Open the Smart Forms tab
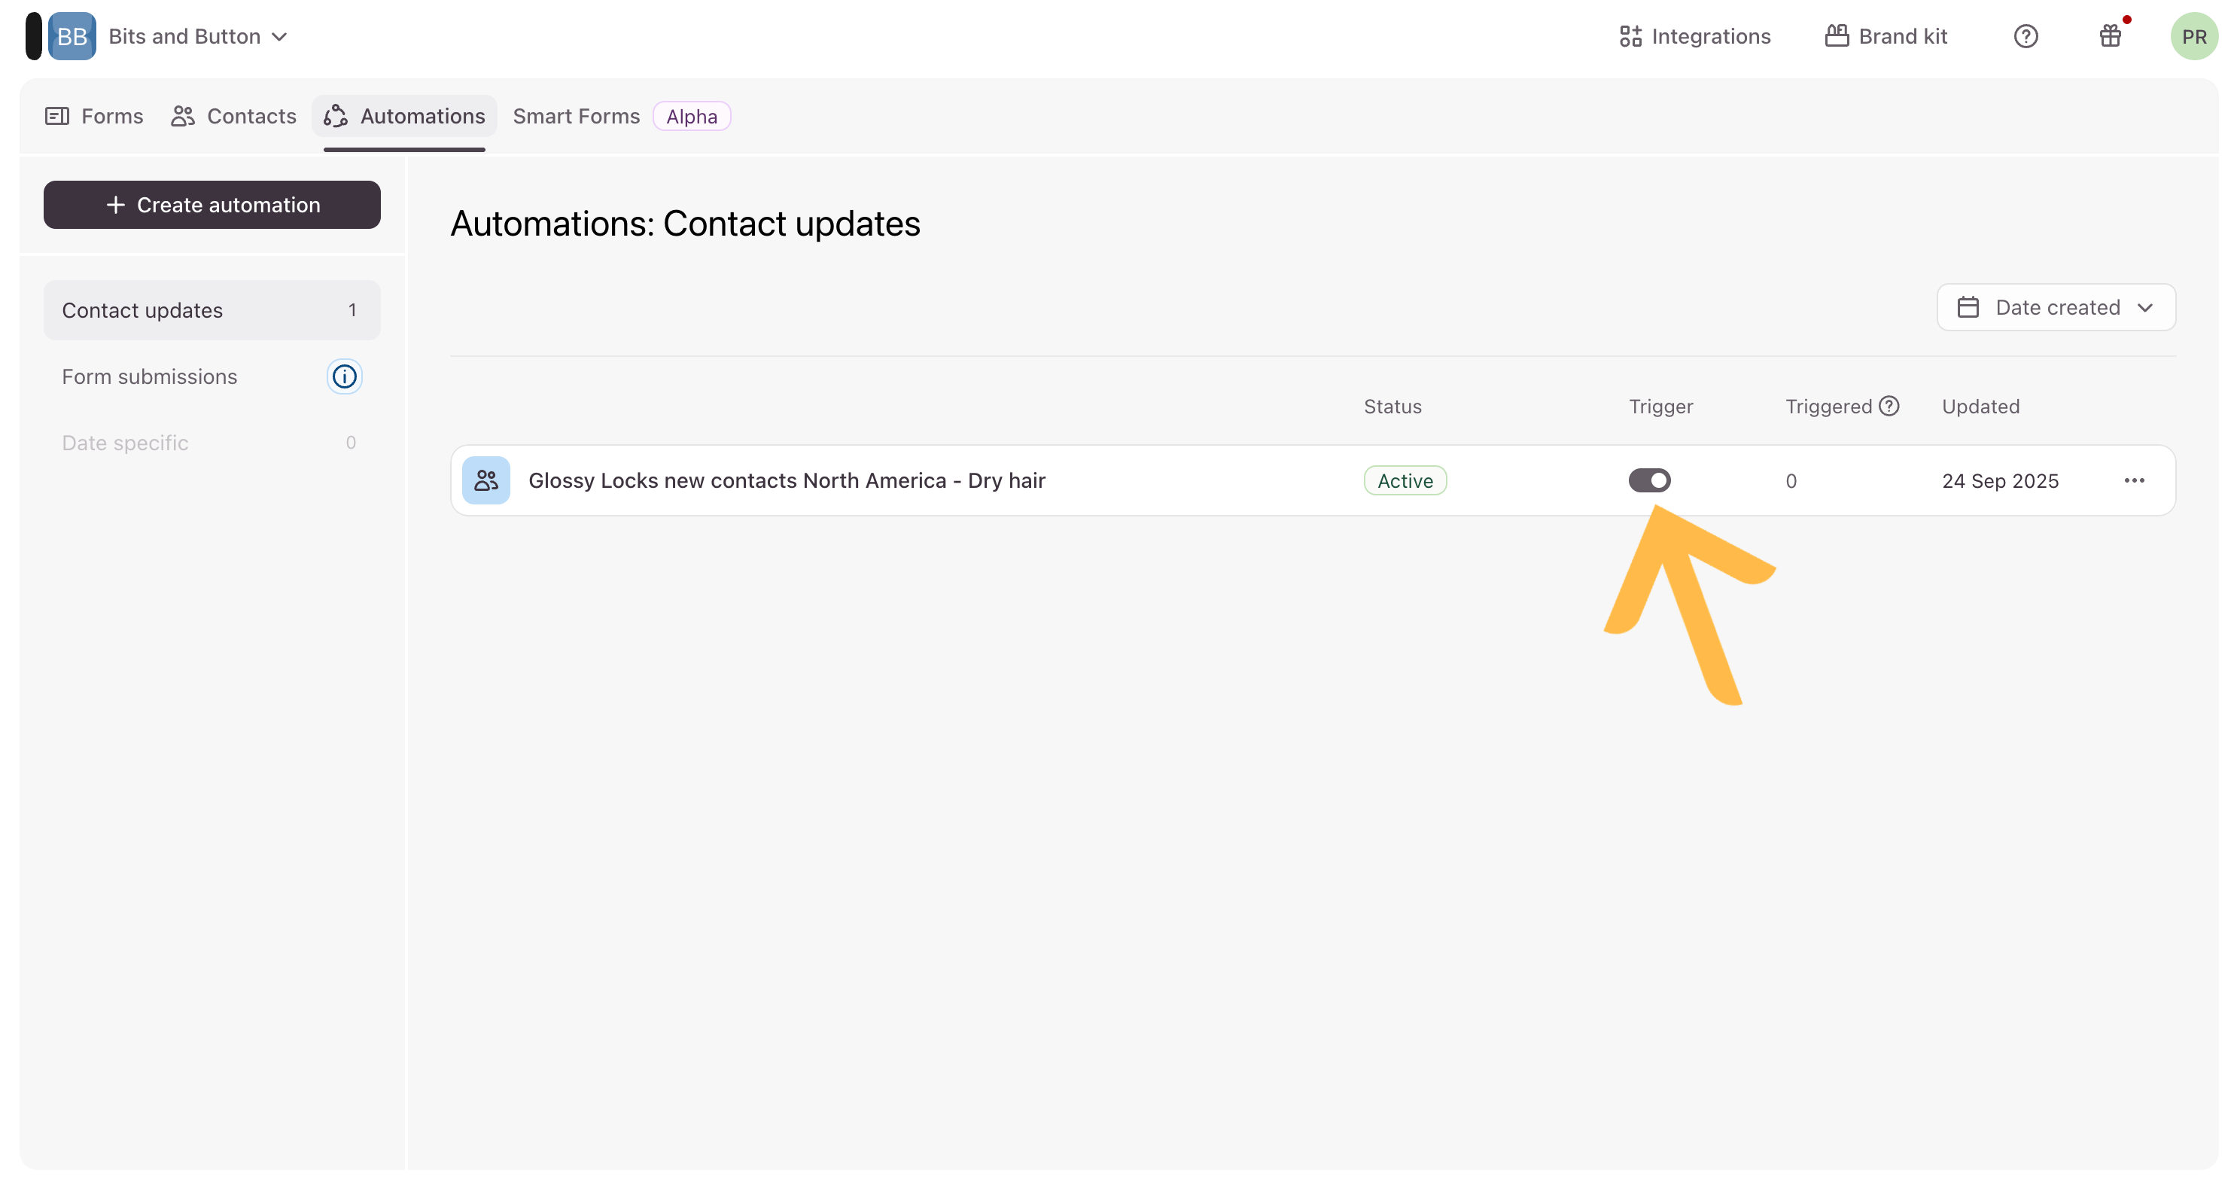The width and height of the screenshot is (2234, 1179). coord(576,116)
